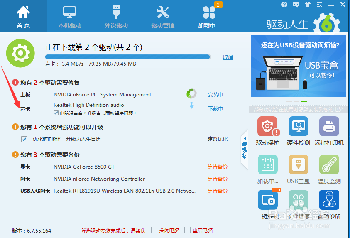Open the 驱动保护 tool

(x=268, y=131)
